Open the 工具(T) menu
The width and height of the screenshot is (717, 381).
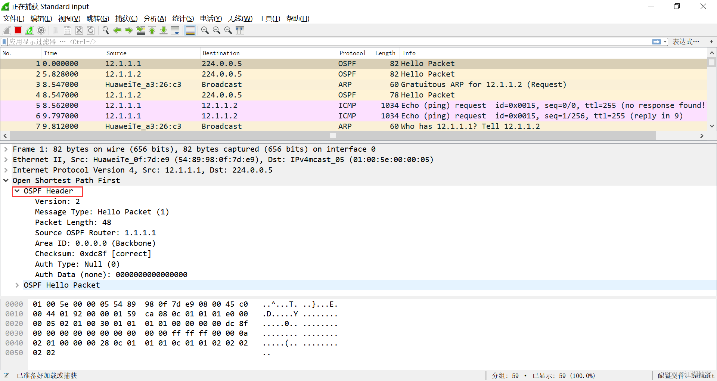270,19
